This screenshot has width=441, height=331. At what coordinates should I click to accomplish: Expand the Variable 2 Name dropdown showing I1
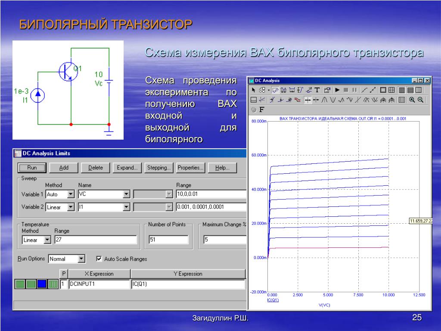coord(126,207)
